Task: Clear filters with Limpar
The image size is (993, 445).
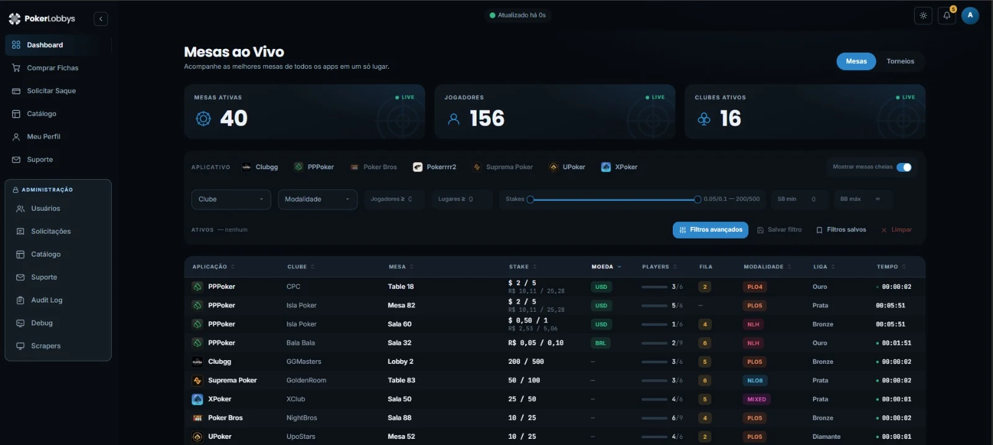Action: 896,230
